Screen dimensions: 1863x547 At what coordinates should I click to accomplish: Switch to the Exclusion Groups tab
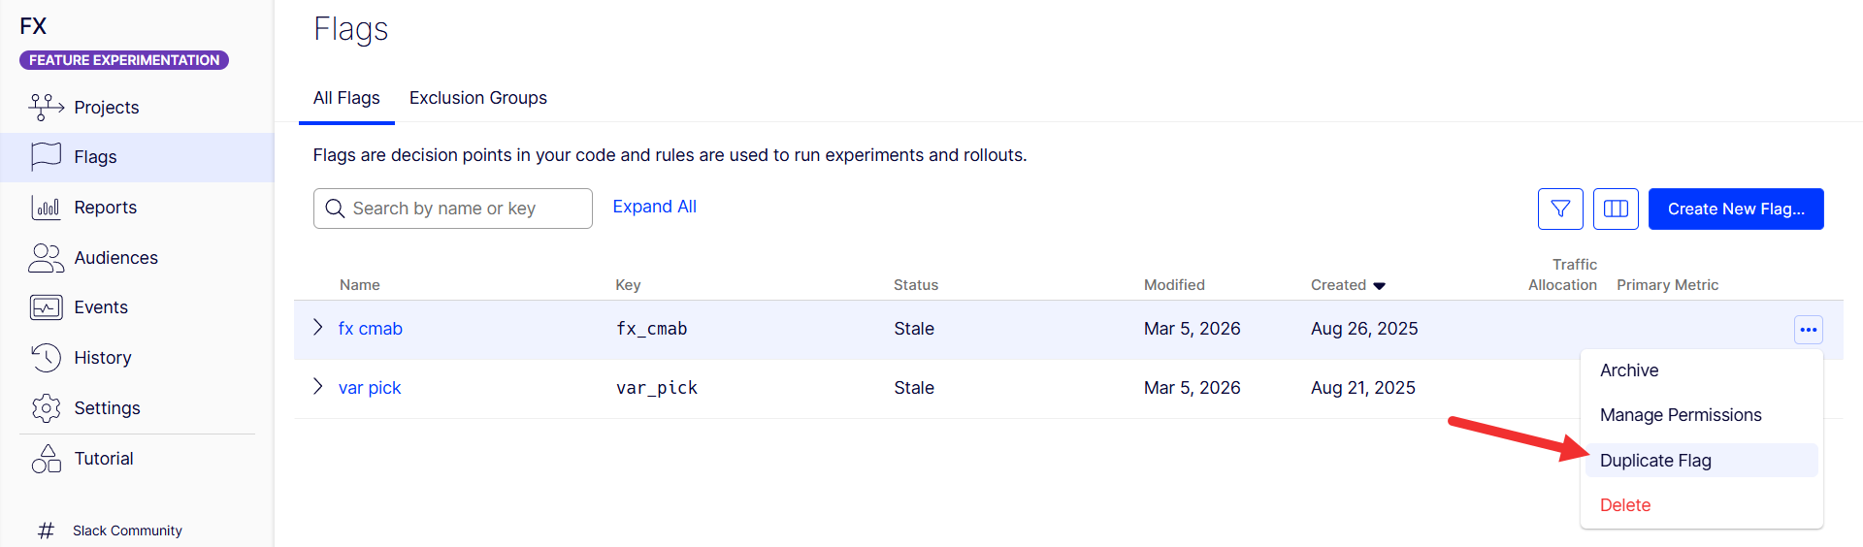click(x=477, y=98)
